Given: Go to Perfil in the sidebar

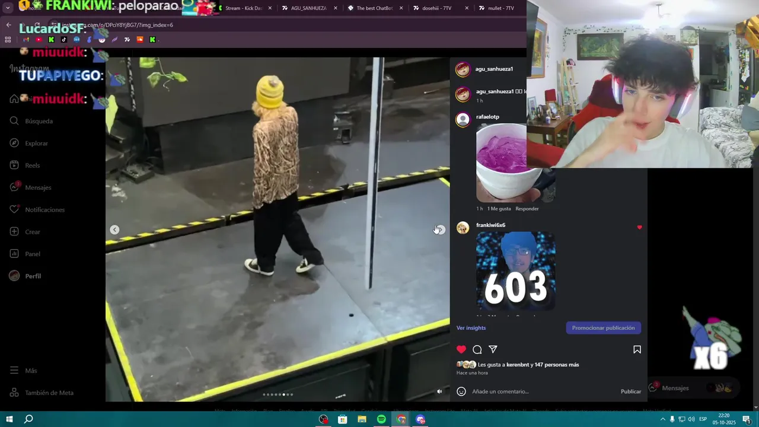Looking at the screenshot, I should tap(25, 276).
